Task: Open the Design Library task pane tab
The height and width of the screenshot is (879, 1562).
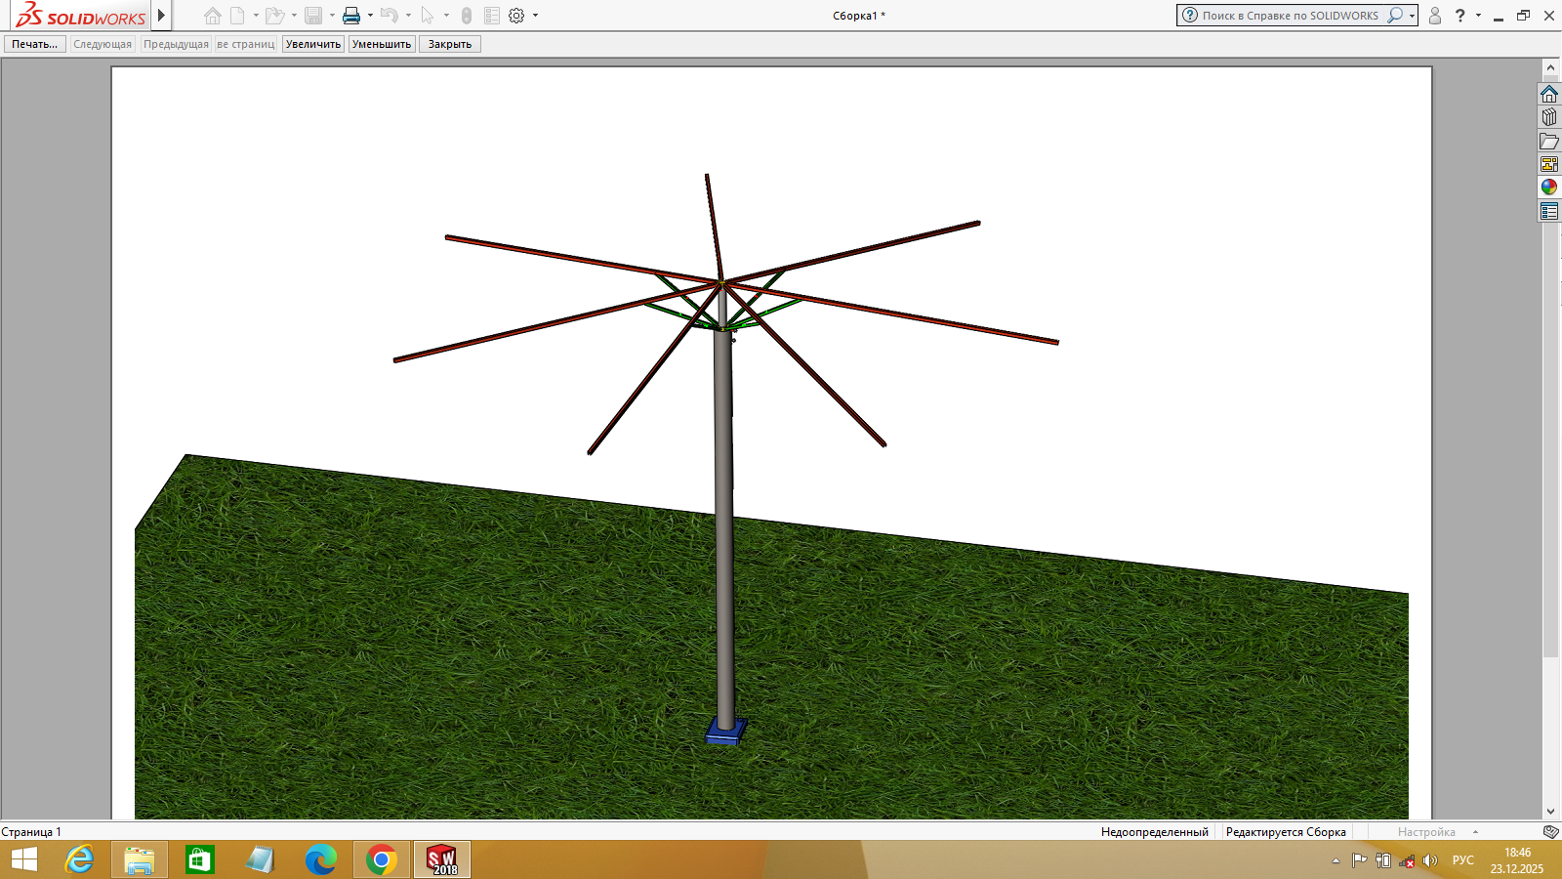Action: click(x=1549, y=117)
